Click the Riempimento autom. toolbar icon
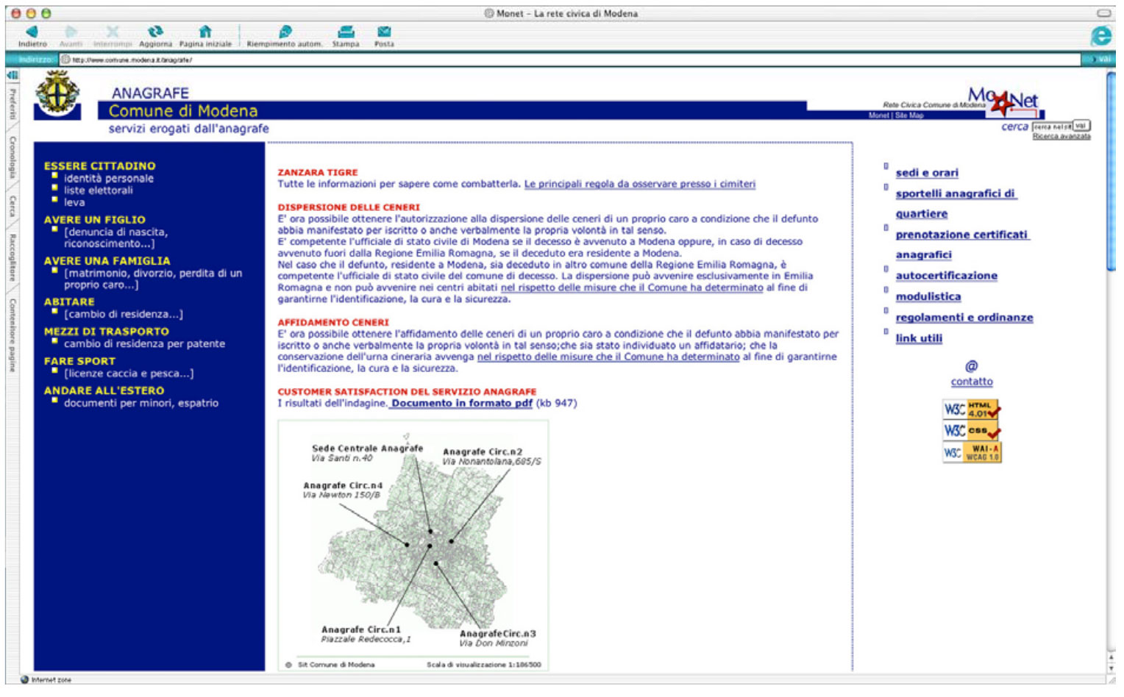This screenshot has height=697, width=1124. [285, 32]
